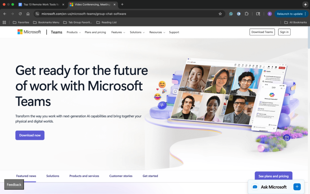Open the media/search side panel icon
The width and height of the screenshot is (310, 194).
point(258,14)
